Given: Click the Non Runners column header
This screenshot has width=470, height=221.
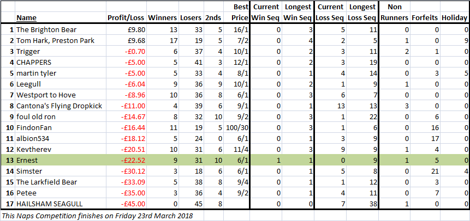Looking at the screenshot, I should 394,13.
